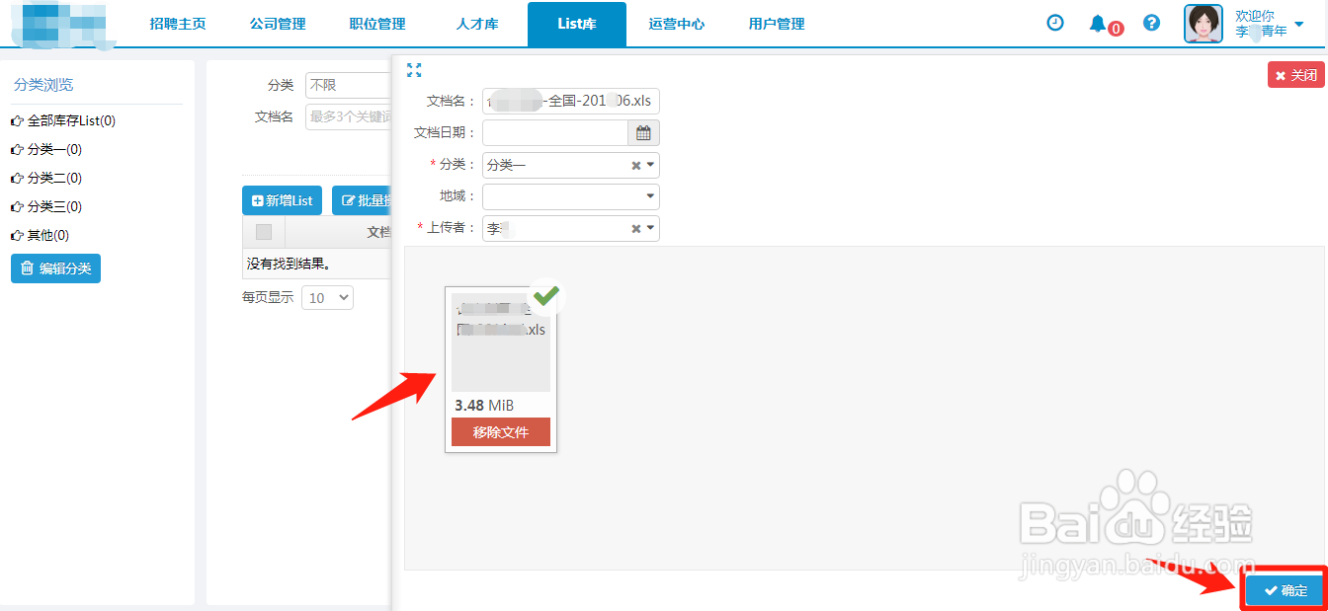Click the trash icon on 编辑分类
Image resolution: width=1328 pixels, height=611 pixels.
(x=25, y=267)
